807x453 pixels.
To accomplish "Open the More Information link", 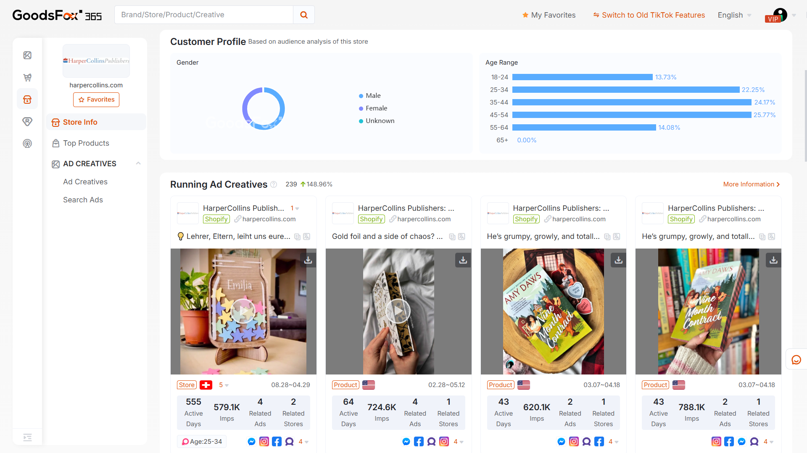I will [752, 184].
